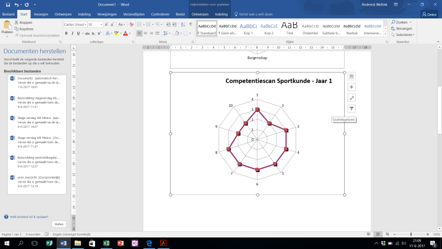This screenshot has height=249, width=442.
Task: Apply subscript formatting
Action: pyautogui.click(x=93, y=33)
